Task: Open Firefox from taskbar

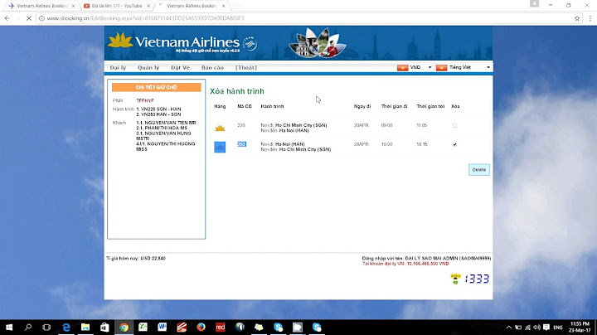Action: [201, 327]
